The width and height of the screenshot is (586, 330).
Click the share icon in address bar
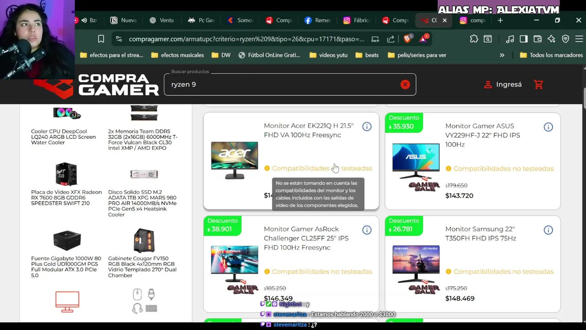391,39
